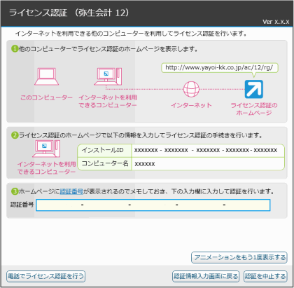Click the second segment of the 認証番号 field
The width and height of the screenshot is (294, 288).
106,205
